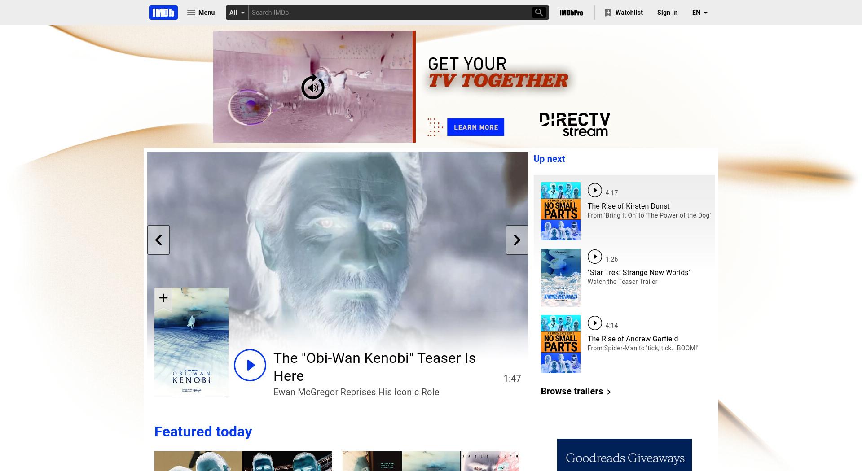Image resolution: width=862 pixels, height=471 pixels.
Task: Open Andrew Garfield No Small Parts thumbnail
Action: 561,344
